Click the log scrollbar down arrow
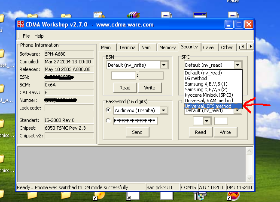 click(x=249, y=178)
